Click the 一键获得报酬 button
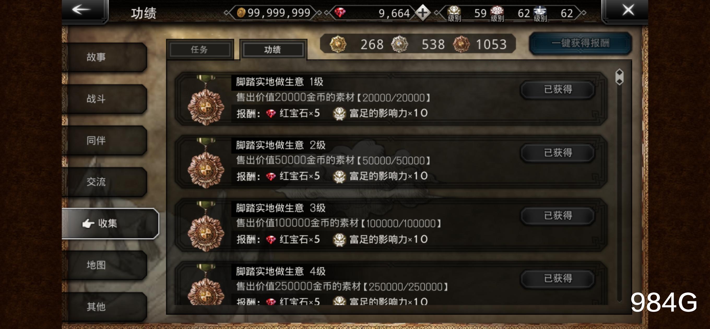The image size is (710, 329). (x=581, y=43)
